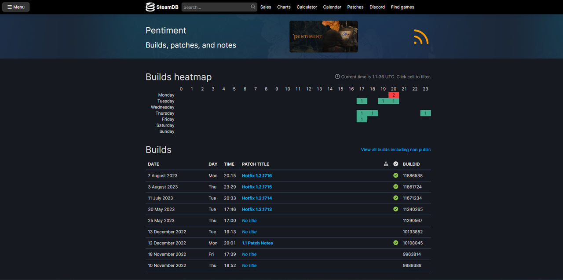The width and height of the screenshot is (563, 280).
Task: Open the Calendar menu item
Action: 332,7
